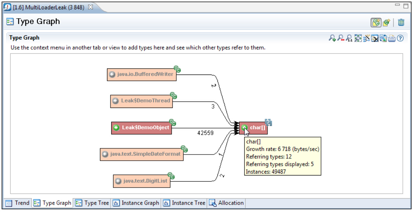Click the single class add-type toolbar button
Viewport: 414px width, 212px height.
pyautogui.click(x=386, y=22)
